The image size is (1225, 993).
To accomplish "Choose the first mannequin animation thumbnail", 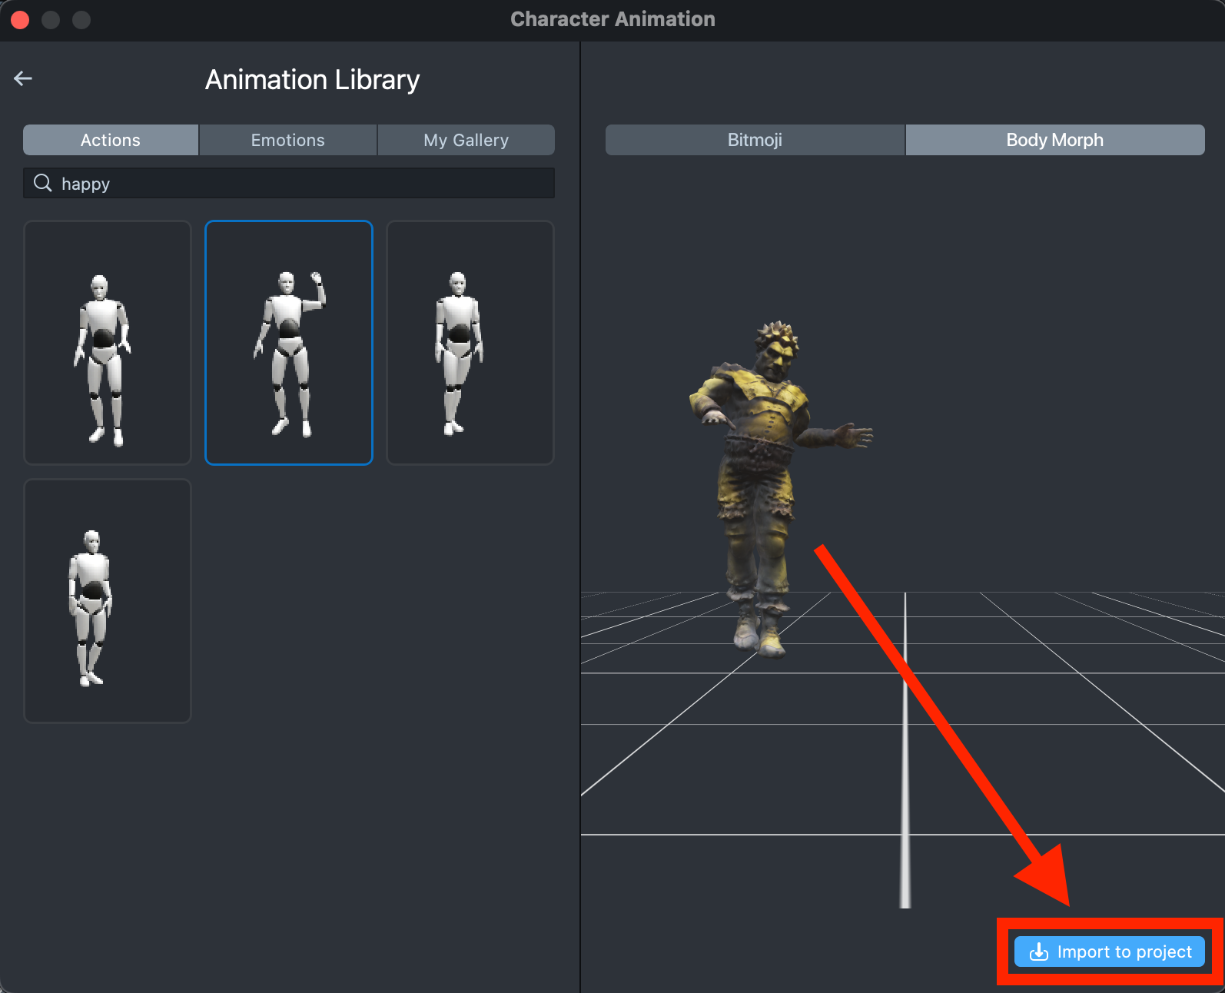I will point(108,343).
